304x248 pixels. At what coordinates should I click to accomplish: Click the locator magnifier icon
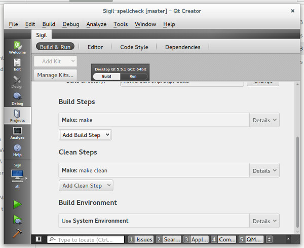click(x=52, y=239)
